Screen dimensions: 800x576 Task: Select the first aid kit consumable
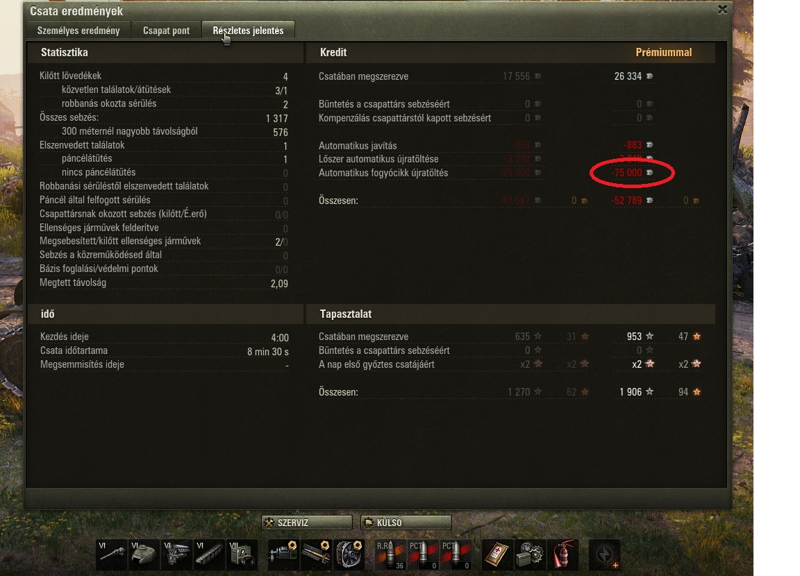point(497,554)
